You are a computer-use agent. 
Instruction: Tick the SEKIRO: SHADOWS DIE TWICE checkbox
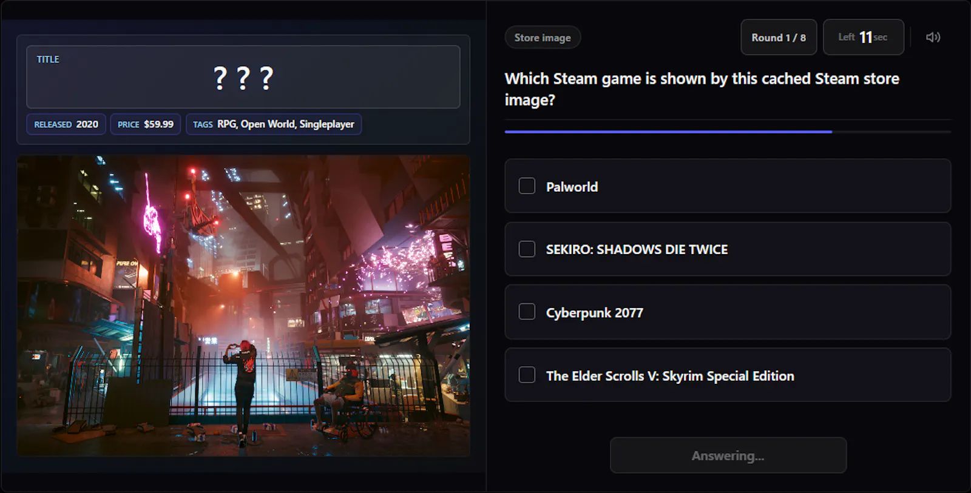(x=527, y=249)
